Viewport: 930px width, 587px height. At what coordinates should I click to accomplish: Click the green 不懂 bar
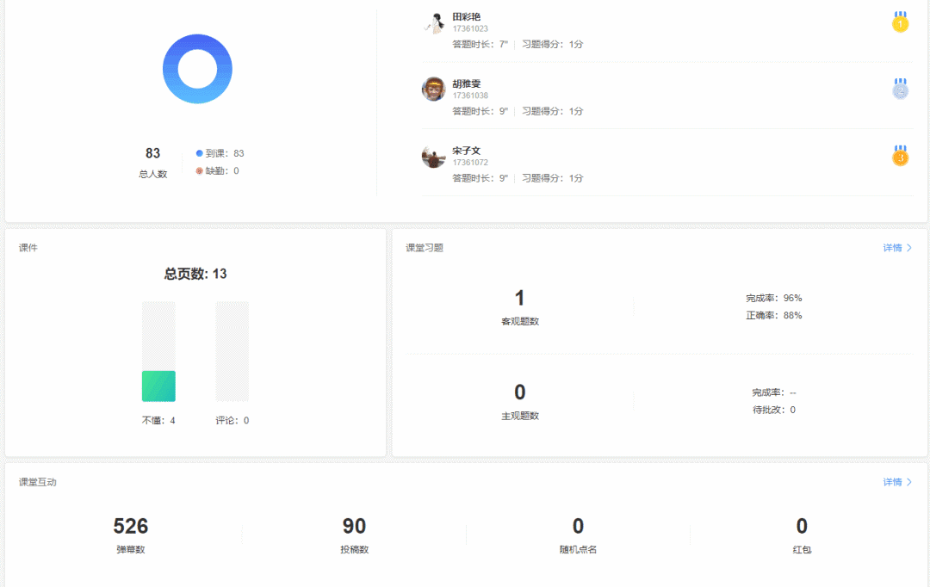tap(158, 386)
